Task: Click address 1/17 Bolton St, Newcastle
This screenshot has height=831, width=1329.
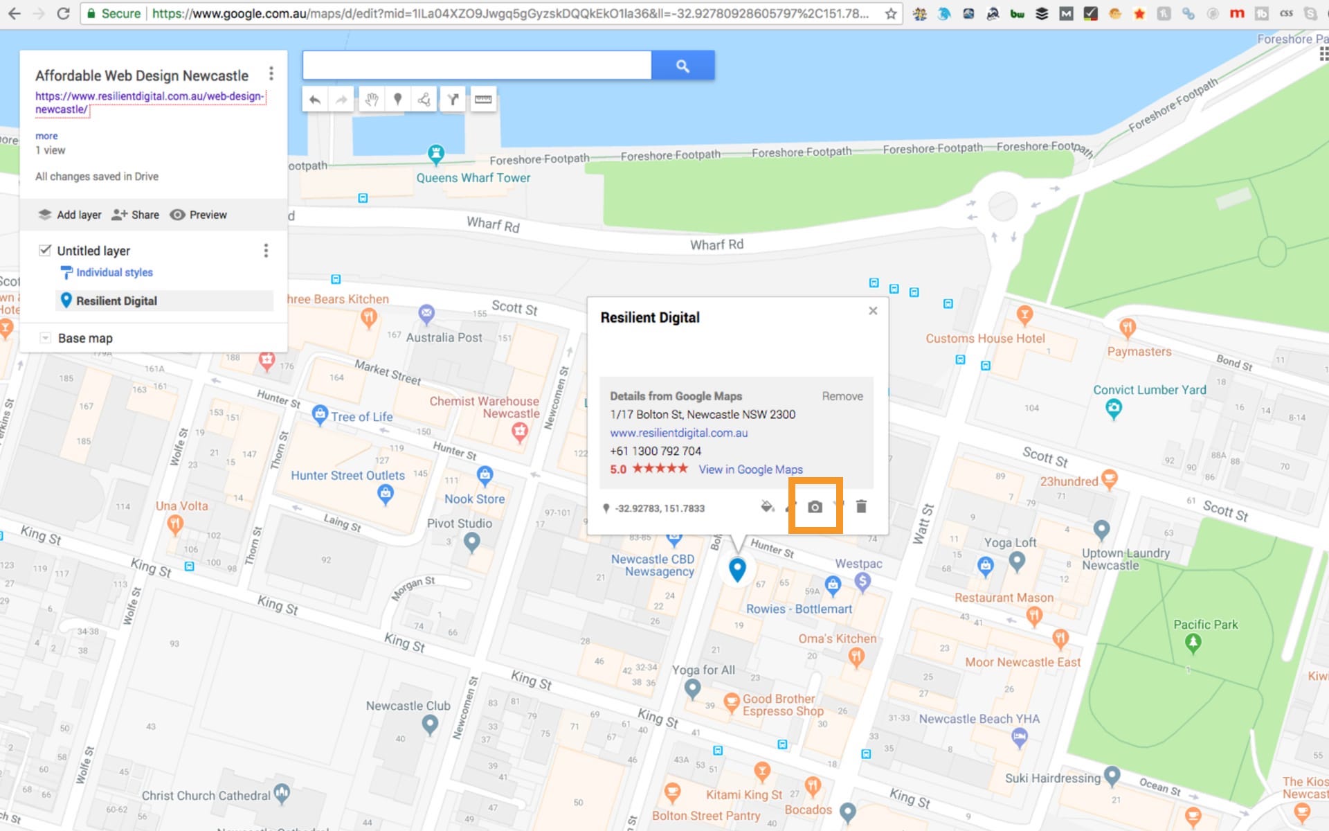Action: [703, 414]
